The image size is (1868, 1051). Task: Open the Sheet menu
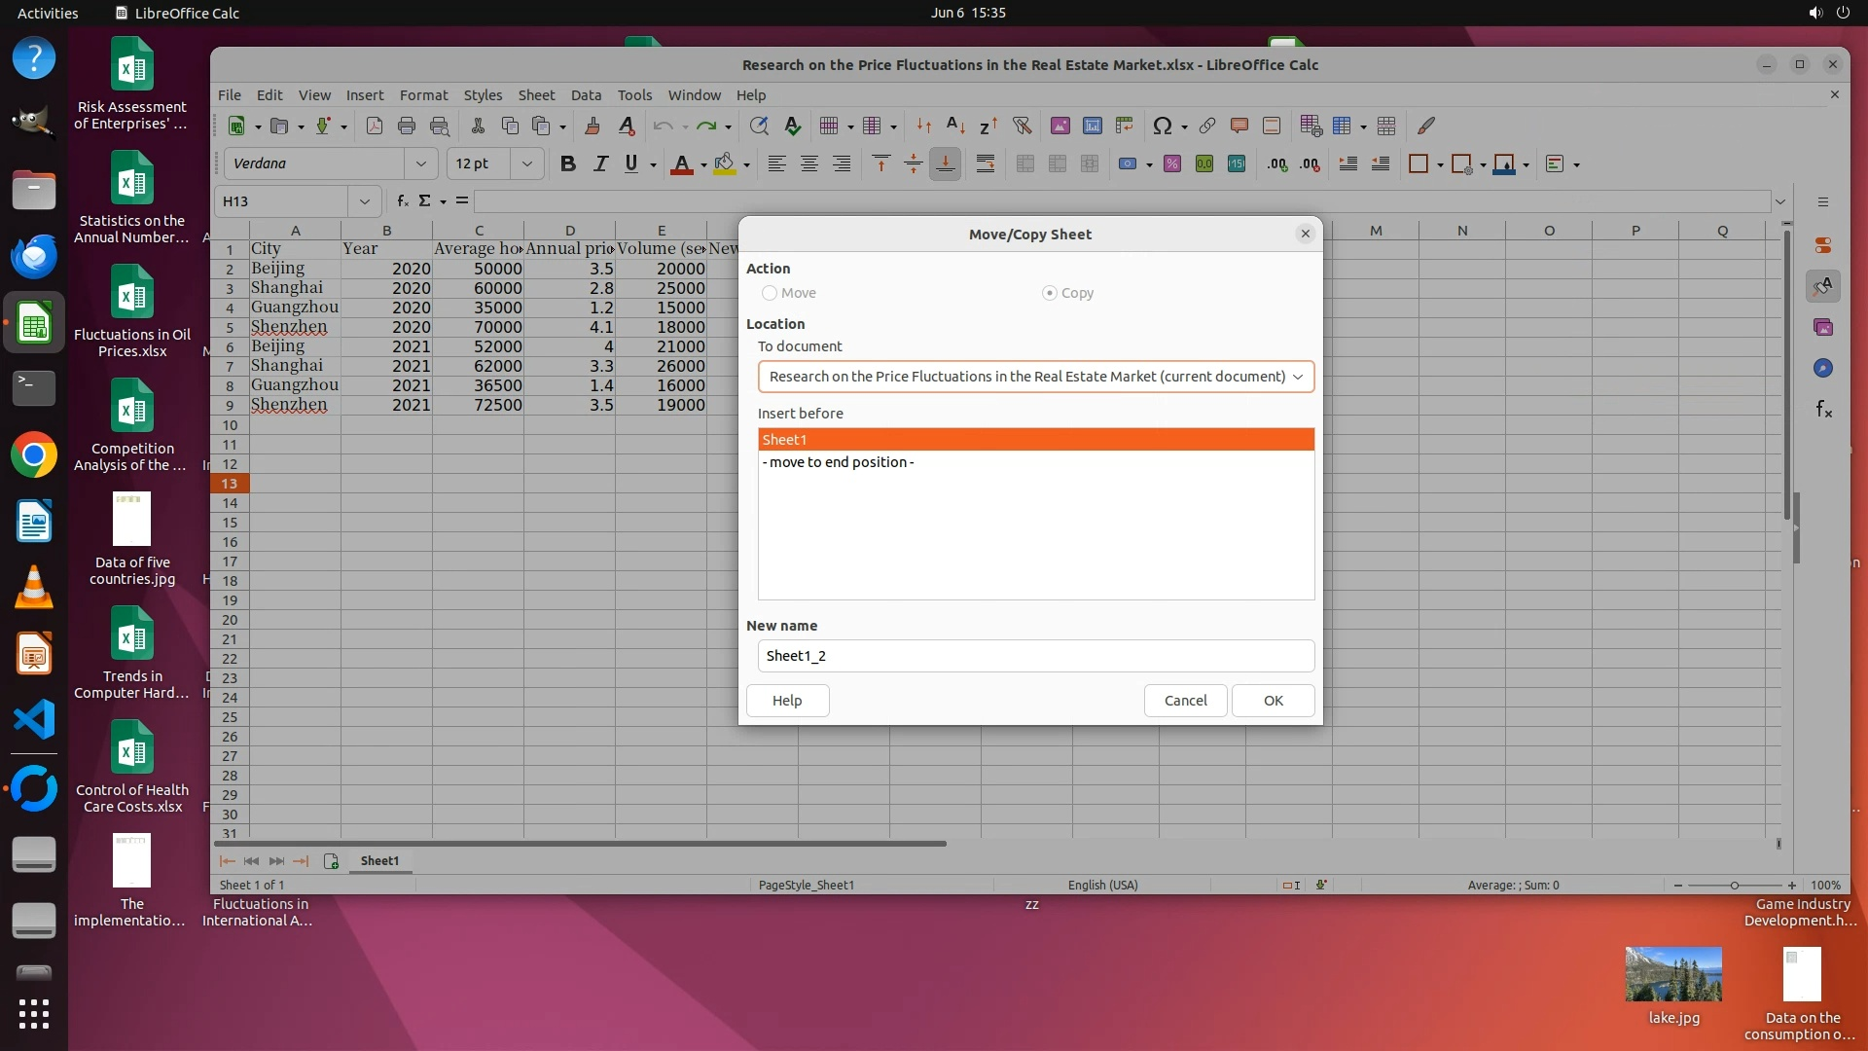[x=536, y=95]
